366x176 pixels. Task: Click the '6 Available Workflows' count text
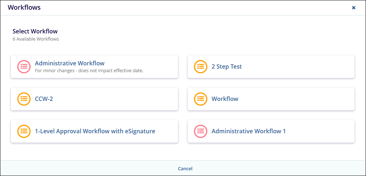(x=36, y=39)
